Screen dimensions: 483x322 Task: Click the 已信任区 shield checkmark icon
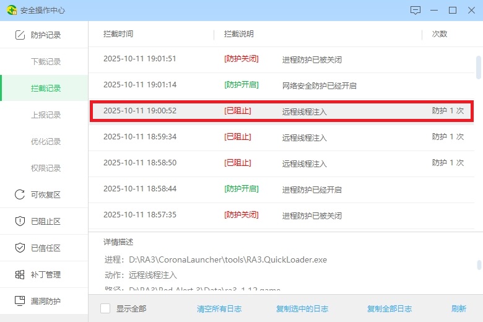(20, 248)
